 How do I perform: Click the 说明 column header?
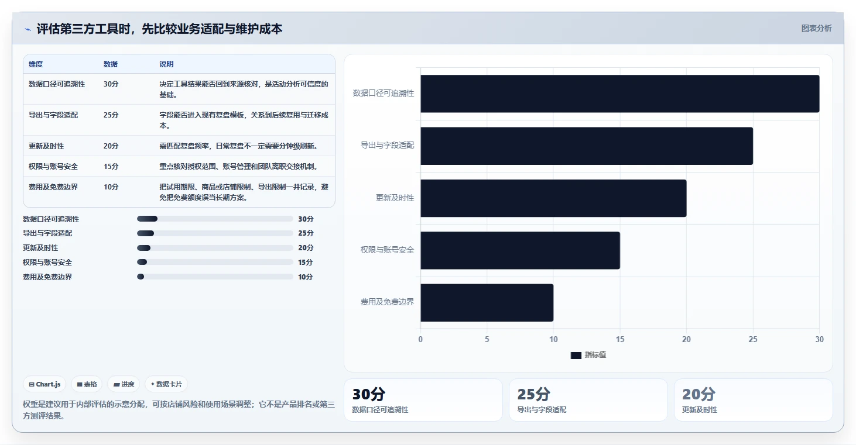point(166,64)
